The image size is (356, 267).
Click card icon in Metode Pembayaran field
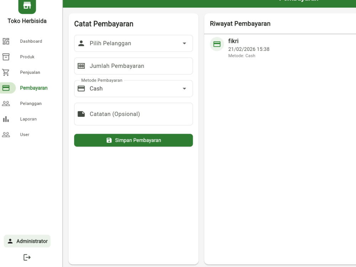pos(81,89)
